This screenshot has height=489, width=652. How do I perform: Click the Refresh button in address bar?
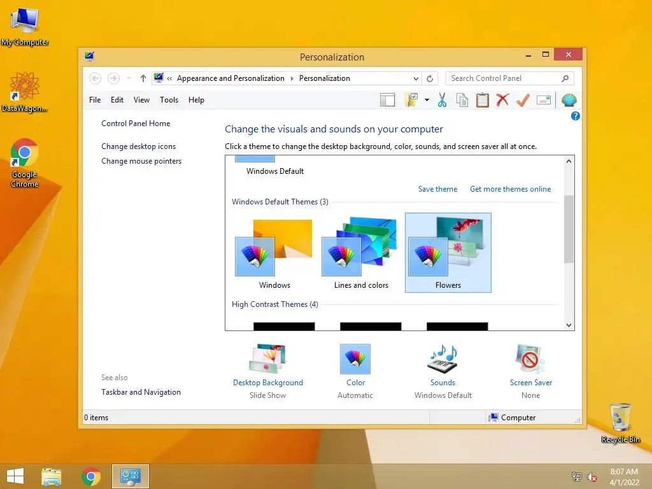(x=430, y=78)
